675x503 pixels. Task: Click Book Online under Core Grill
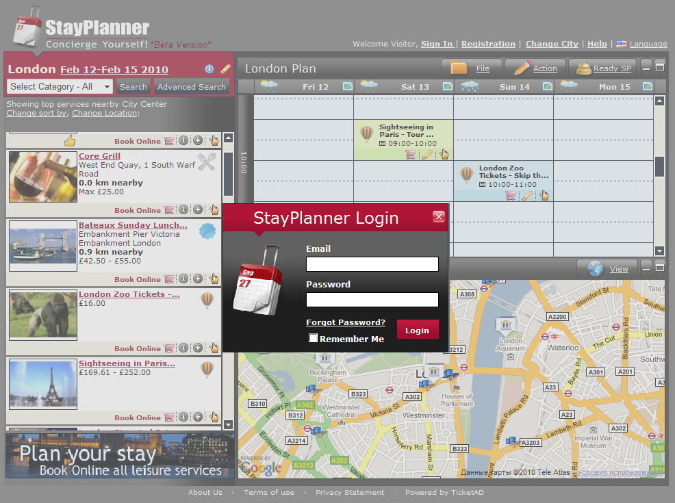coord(138,210)
